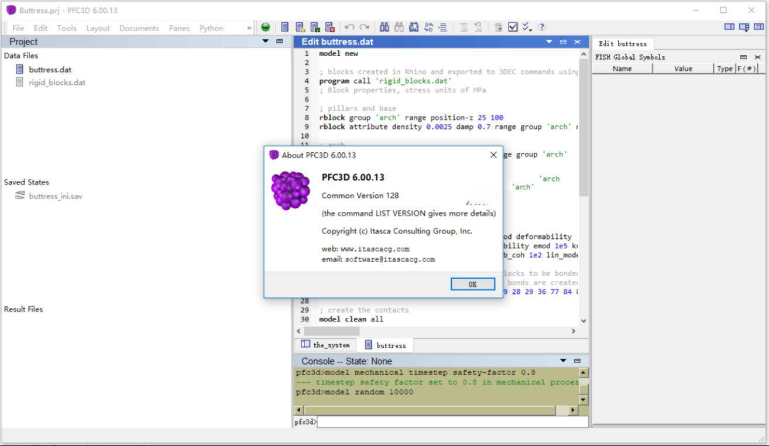769x446 pixels.
Task: Expand the toolbar overflow chevron after Python
Action: (250, 28)
